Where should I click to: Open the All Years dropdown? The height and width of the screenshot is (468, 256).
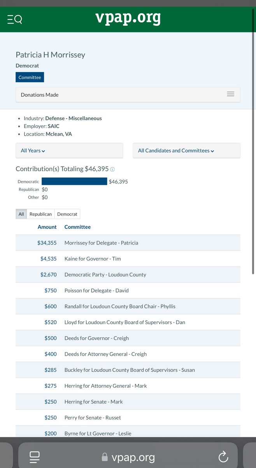point(33,151)
